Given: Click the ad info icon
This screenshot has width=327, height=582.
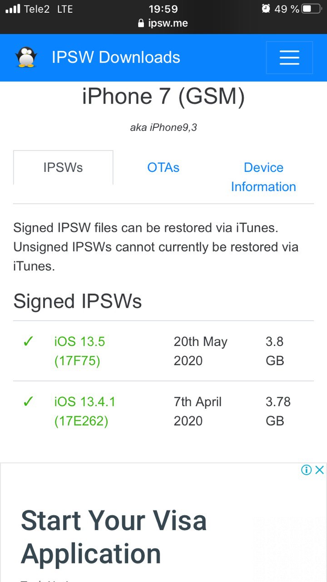Looking at the screenshot, I should point(307,470).
